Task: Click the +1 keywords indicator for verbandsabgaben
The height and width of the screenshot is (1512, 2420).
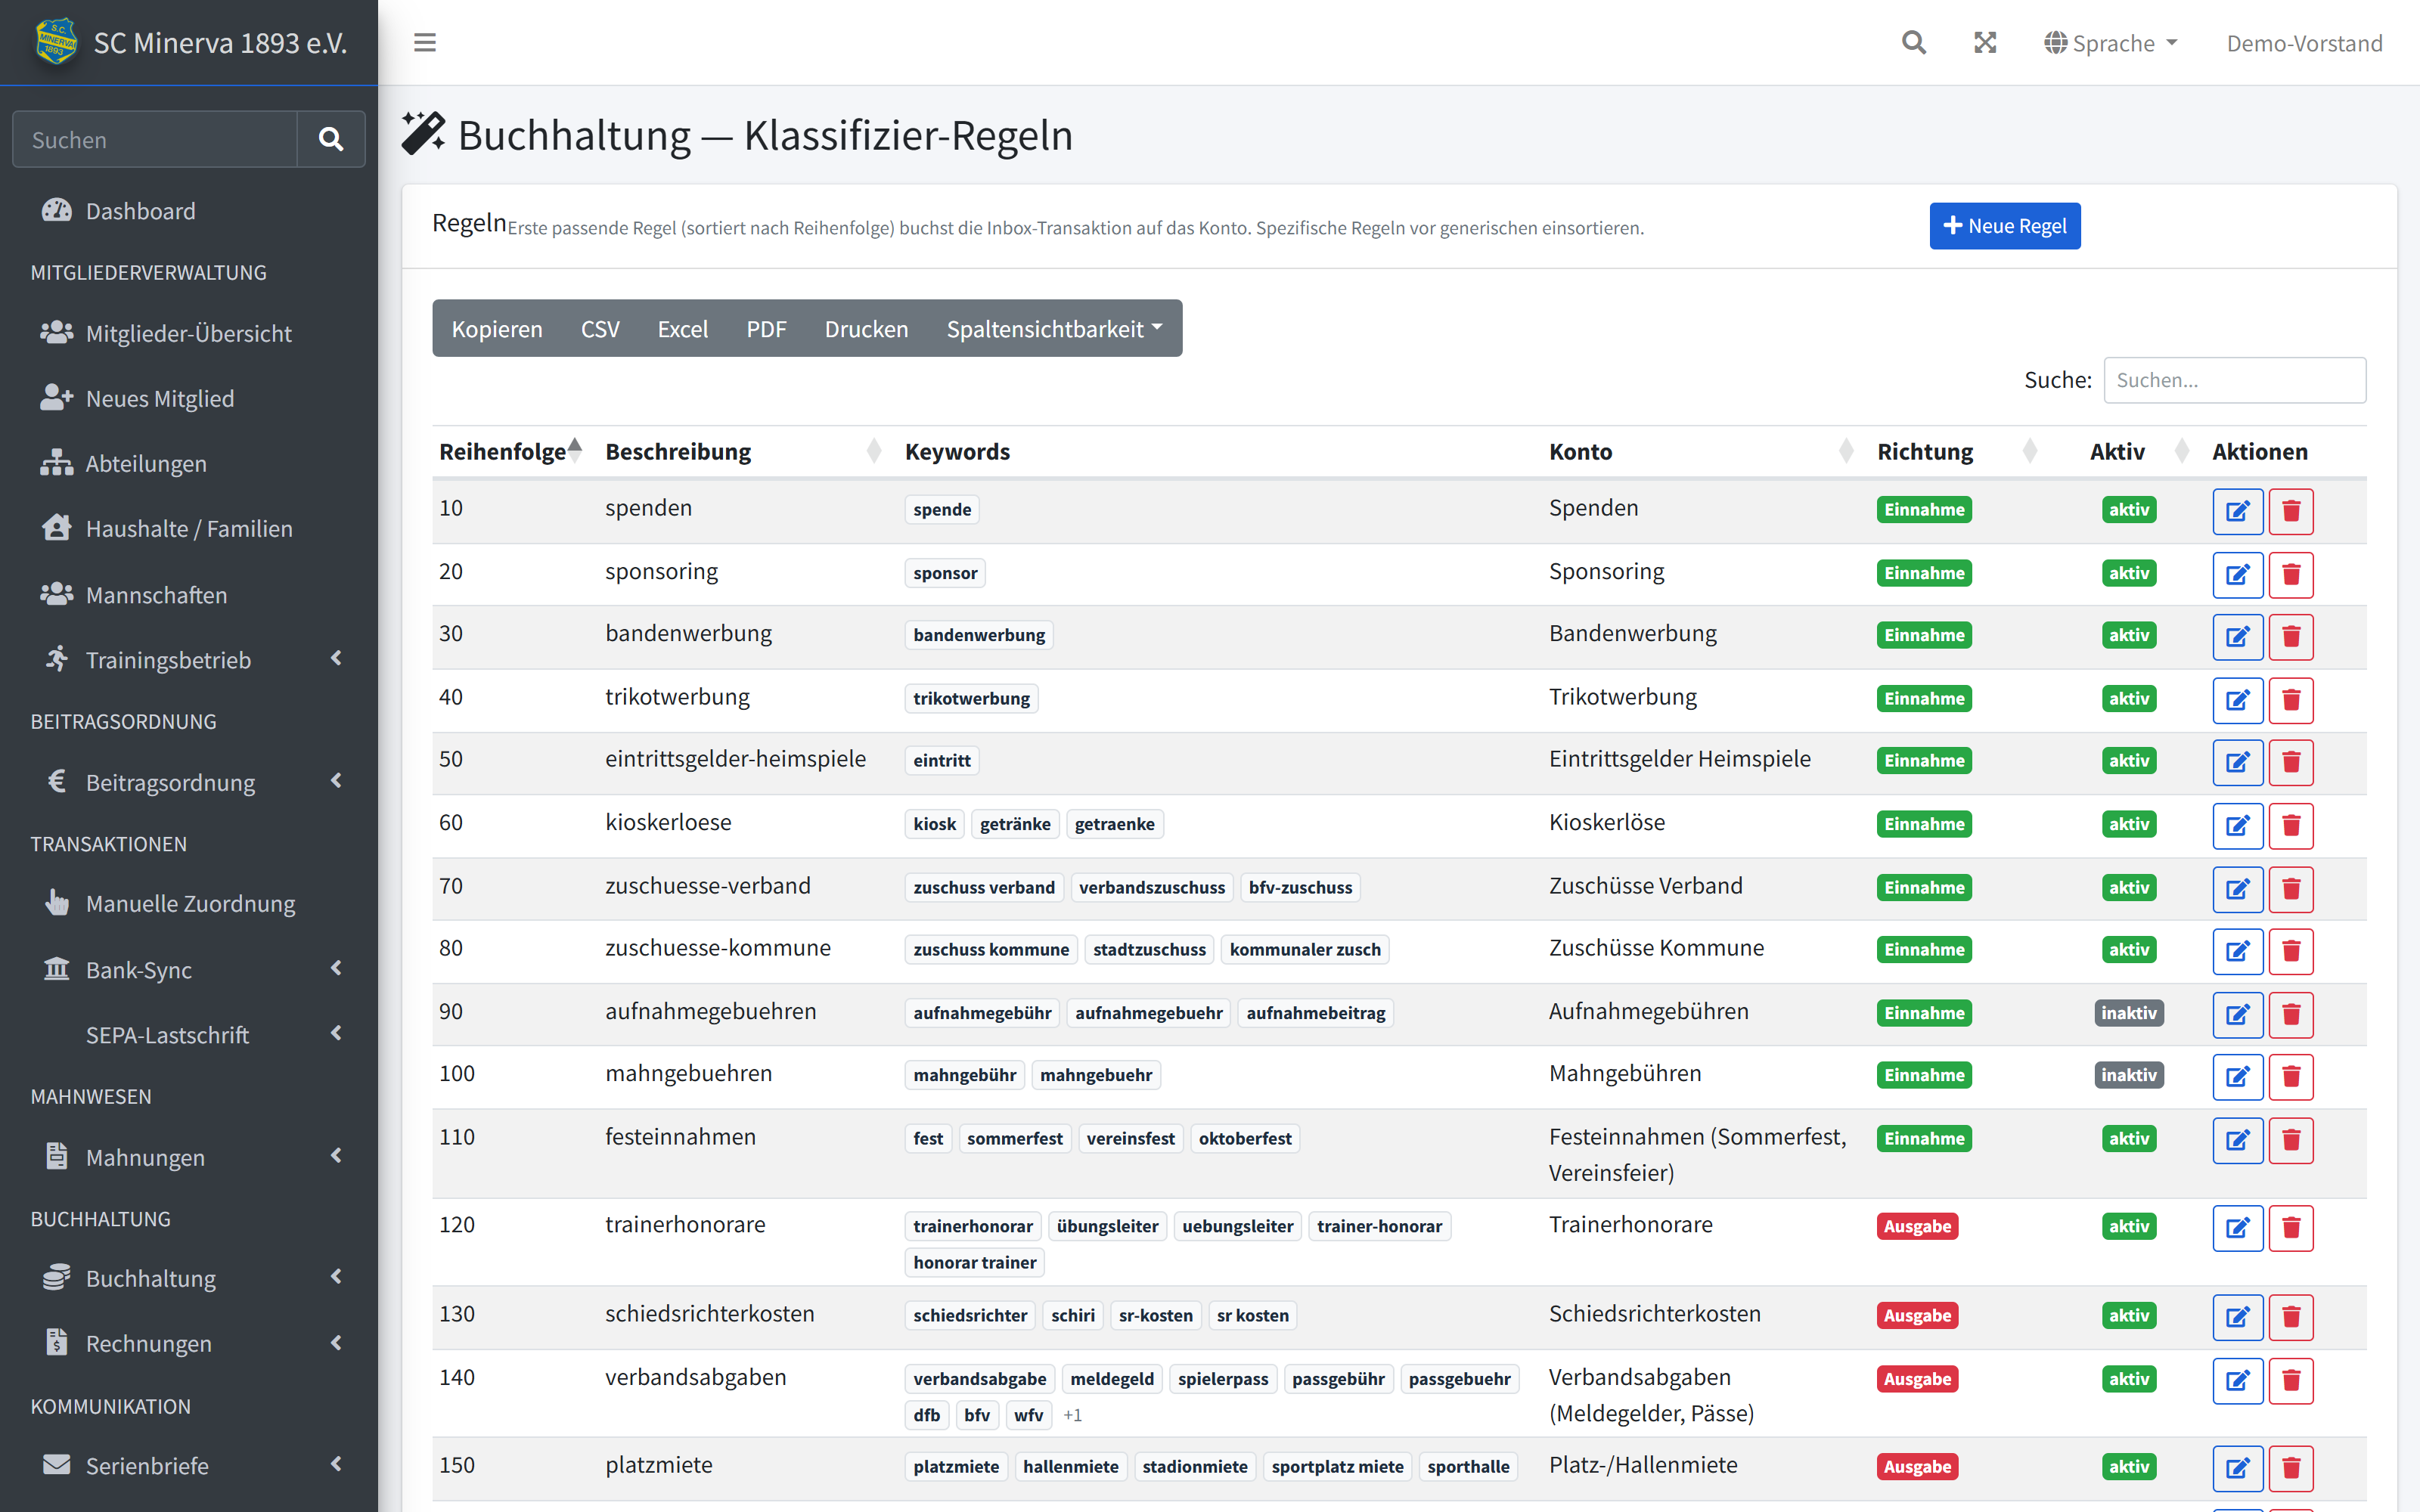Action: pos(1072,1415)
